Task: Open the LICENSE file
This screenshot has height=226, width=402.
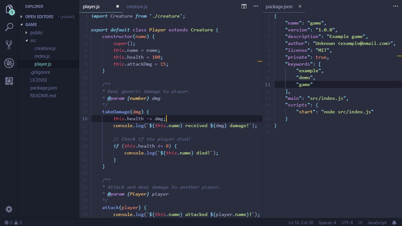Action: [39, 80]
